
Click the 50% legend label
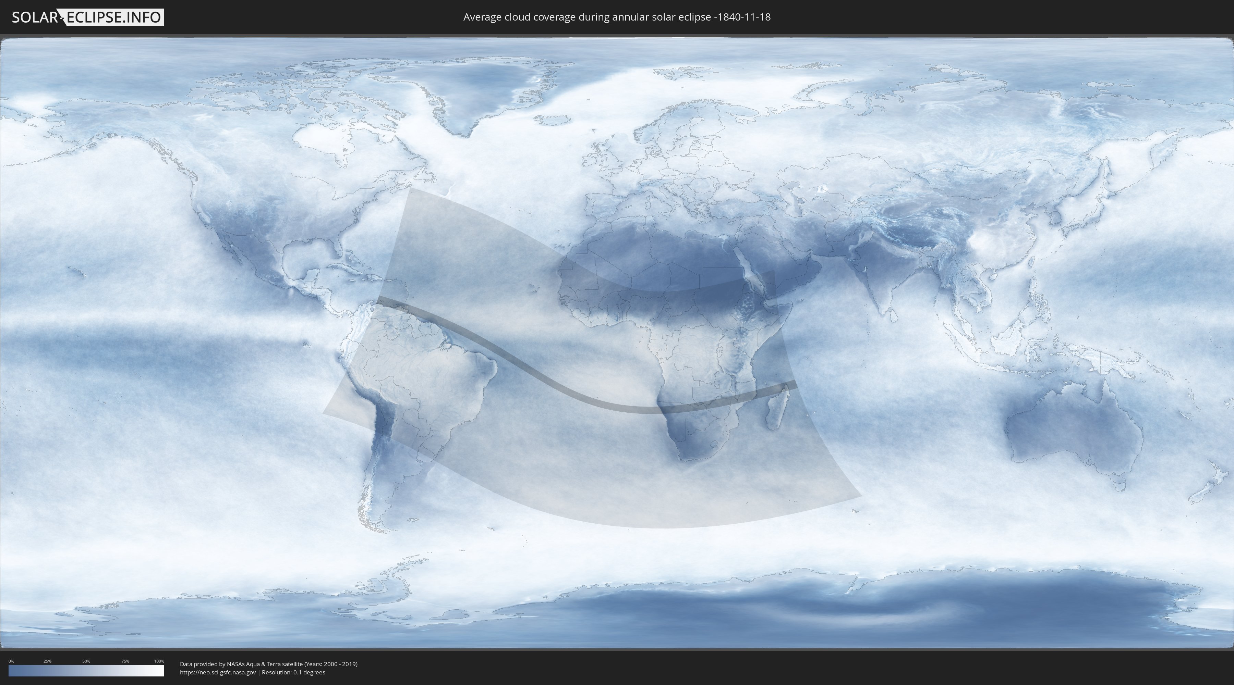pos(86,661)
